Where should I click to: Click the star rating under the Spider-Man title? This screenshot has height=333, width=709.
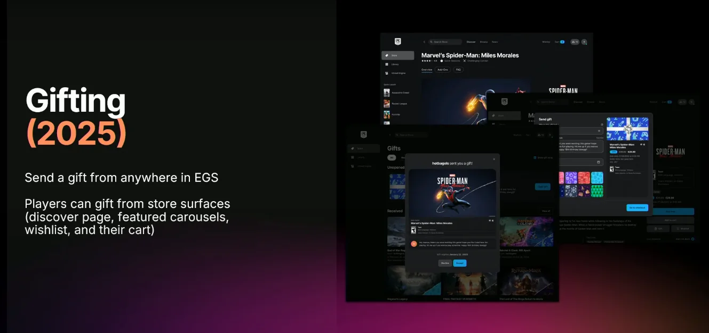point(428,61)
